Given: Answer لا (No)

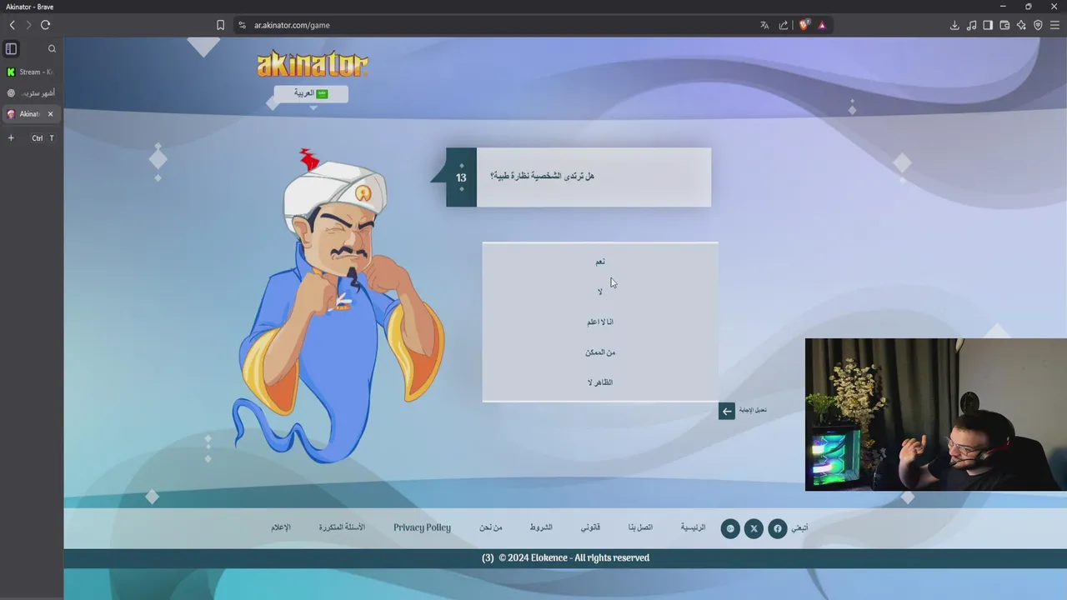Looking at the screenshot, I should (x=600, y=292).
